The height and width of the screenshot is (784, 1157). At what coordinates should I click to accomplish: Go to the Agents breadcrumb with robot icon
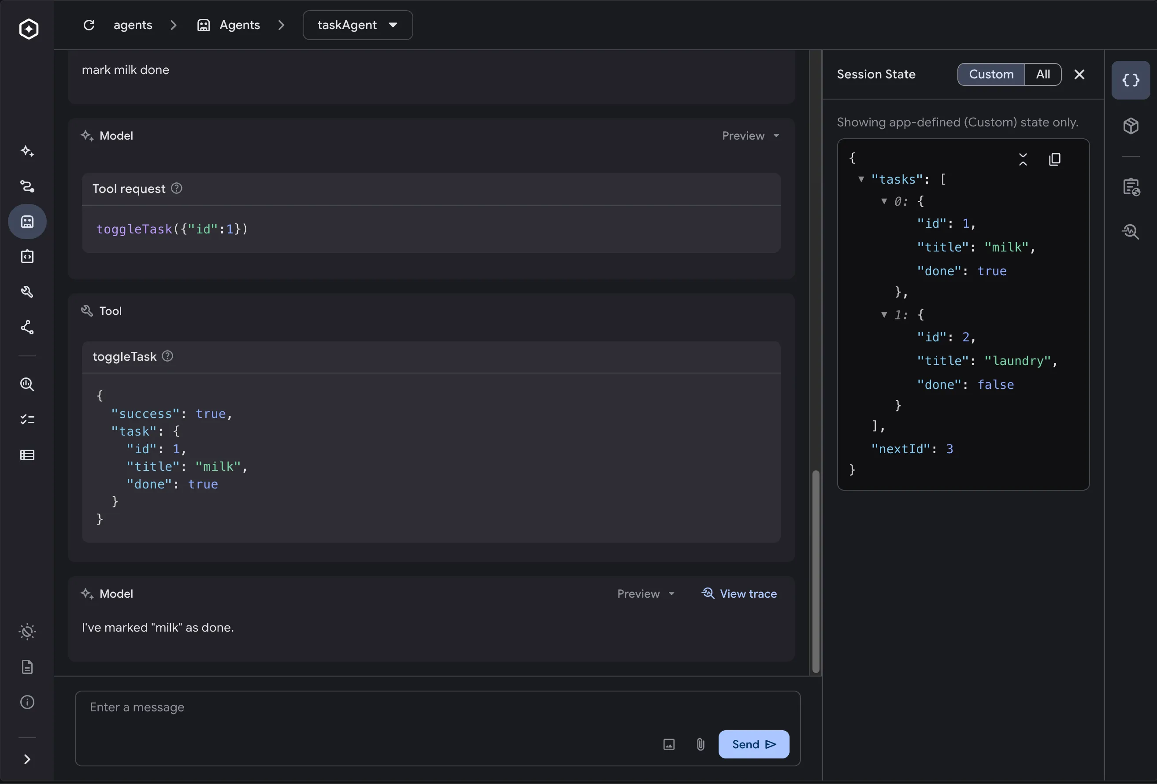(229, 25)
